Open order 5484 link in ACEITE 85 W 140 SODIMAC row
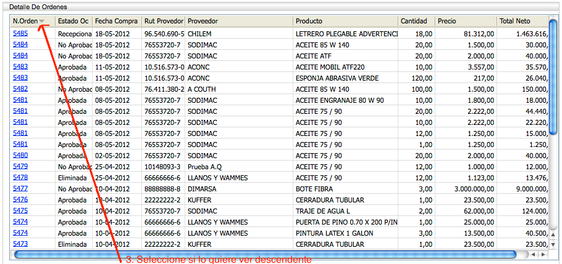Viewport: 562px width, 264px height. click(20, 44)
